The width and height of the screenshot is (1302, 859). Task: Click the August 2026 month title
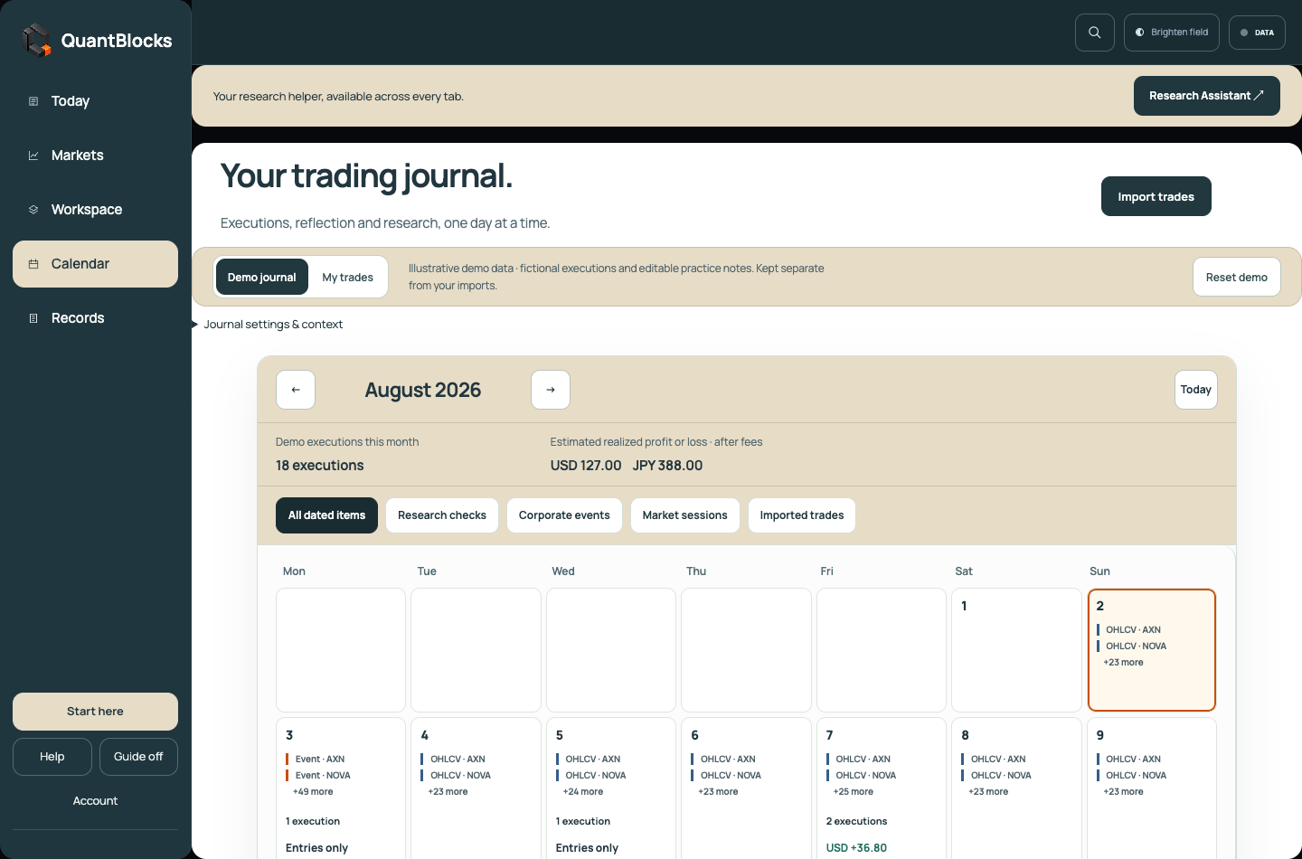tap(423, 390)
